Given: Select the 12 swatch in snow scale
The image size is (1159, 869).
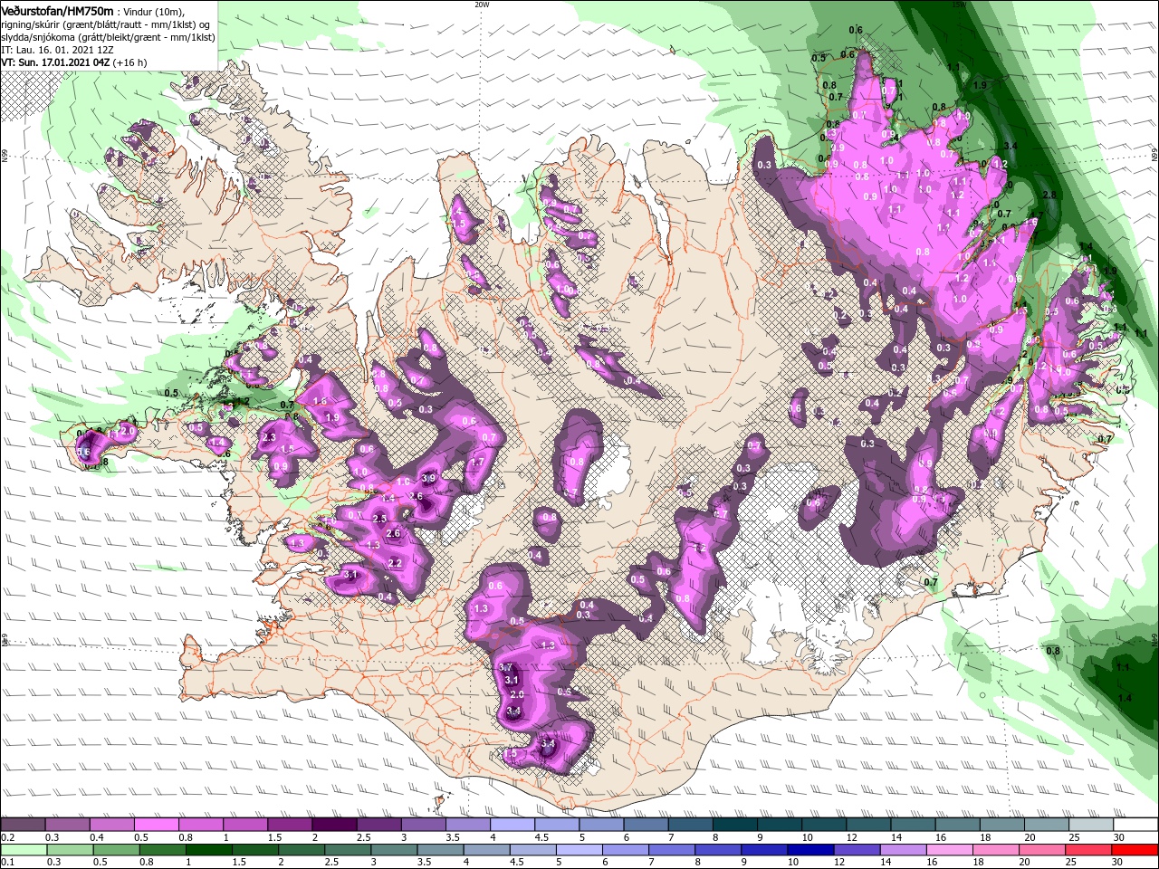Looking at the screenshot, I should click(x=869, y=825).
